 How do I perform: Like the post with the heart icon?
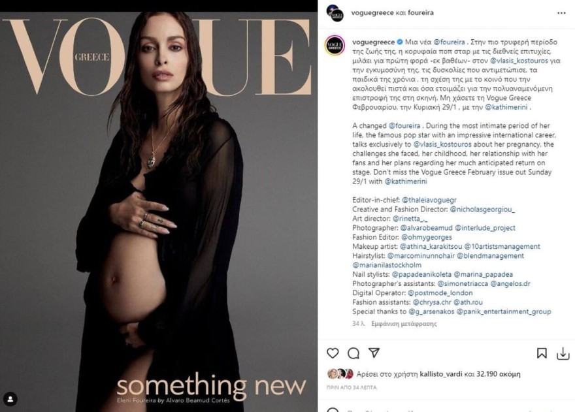[333, 353]
